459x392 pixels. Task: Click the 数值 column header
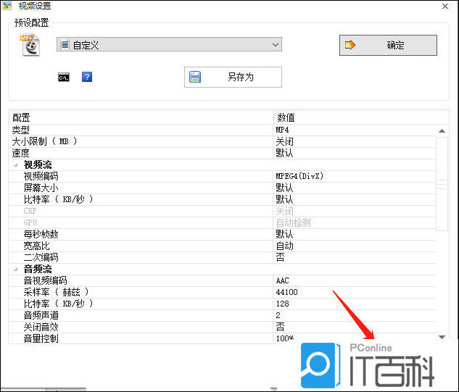point(361,117)
